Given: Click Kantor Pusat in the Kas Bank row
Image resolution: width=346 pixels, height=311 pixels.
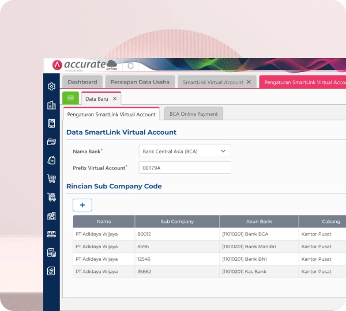Looking at the screenshot, I should 322,271.
